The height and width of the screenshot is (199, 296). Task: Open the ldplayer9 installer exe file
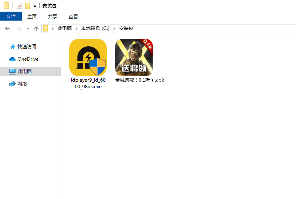point(88,58)
